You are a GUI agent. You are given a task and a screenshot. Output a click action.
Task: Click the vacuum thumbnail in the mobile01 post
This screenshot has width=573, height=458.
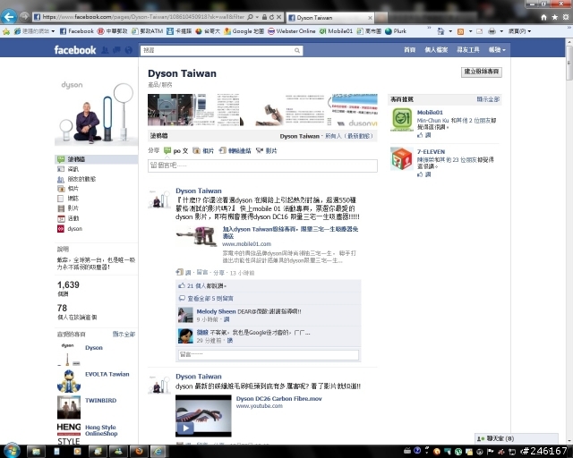(x=197, y=236)
